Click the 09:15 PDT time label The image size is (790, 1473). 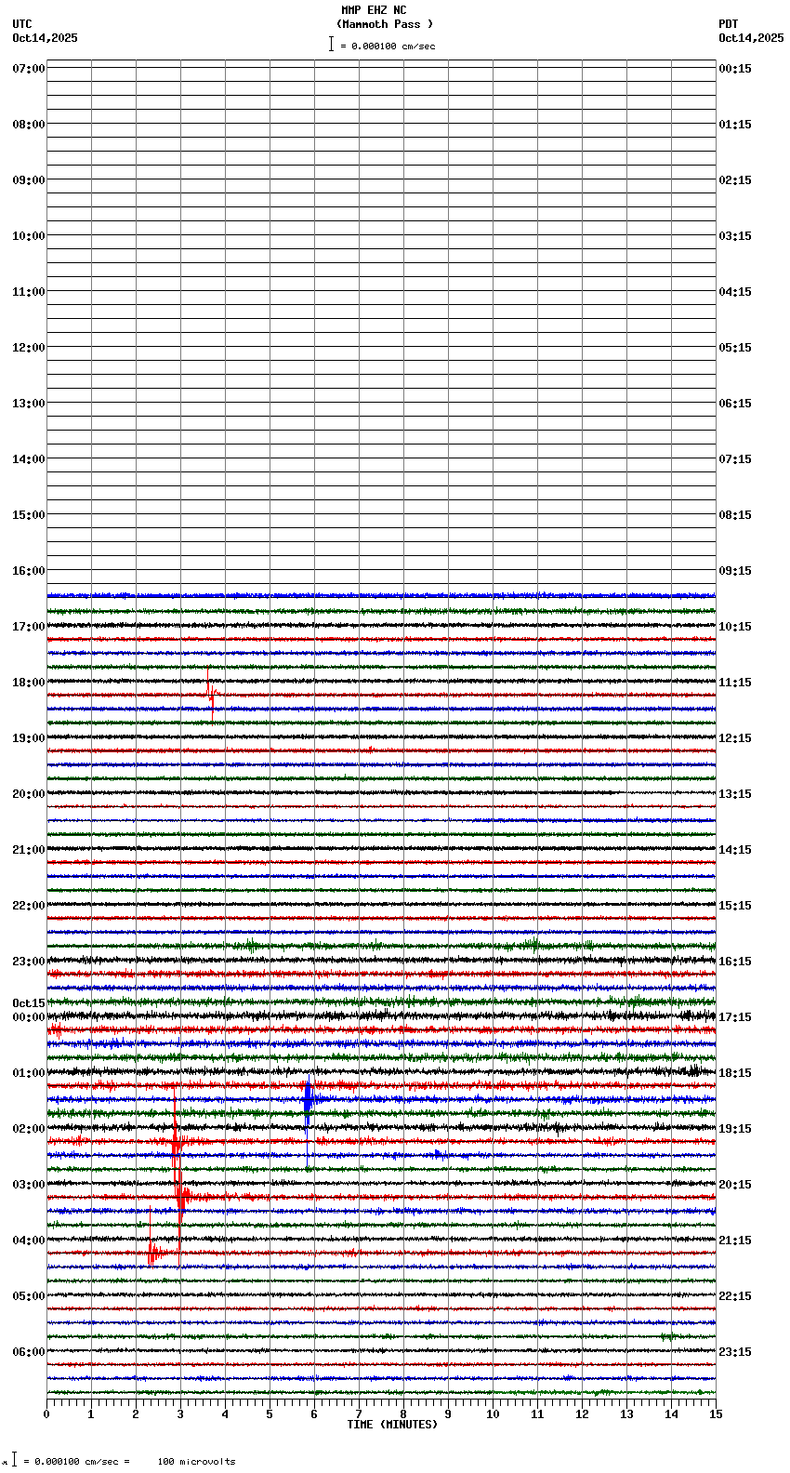point(735,571)
